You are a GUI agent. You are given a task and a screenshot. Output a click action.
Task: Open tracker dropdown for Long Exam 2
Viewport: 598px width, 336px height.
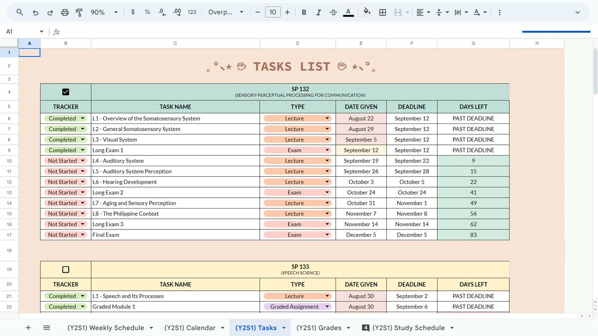83,193
